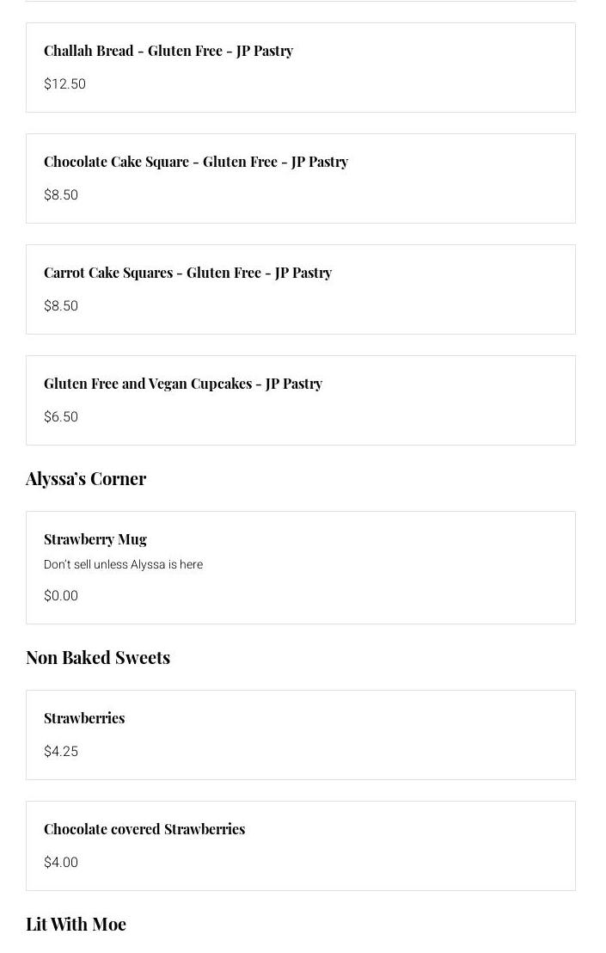Click the $4.25 Strawberries price
This screenshot has width=606, height=953.
61,752
